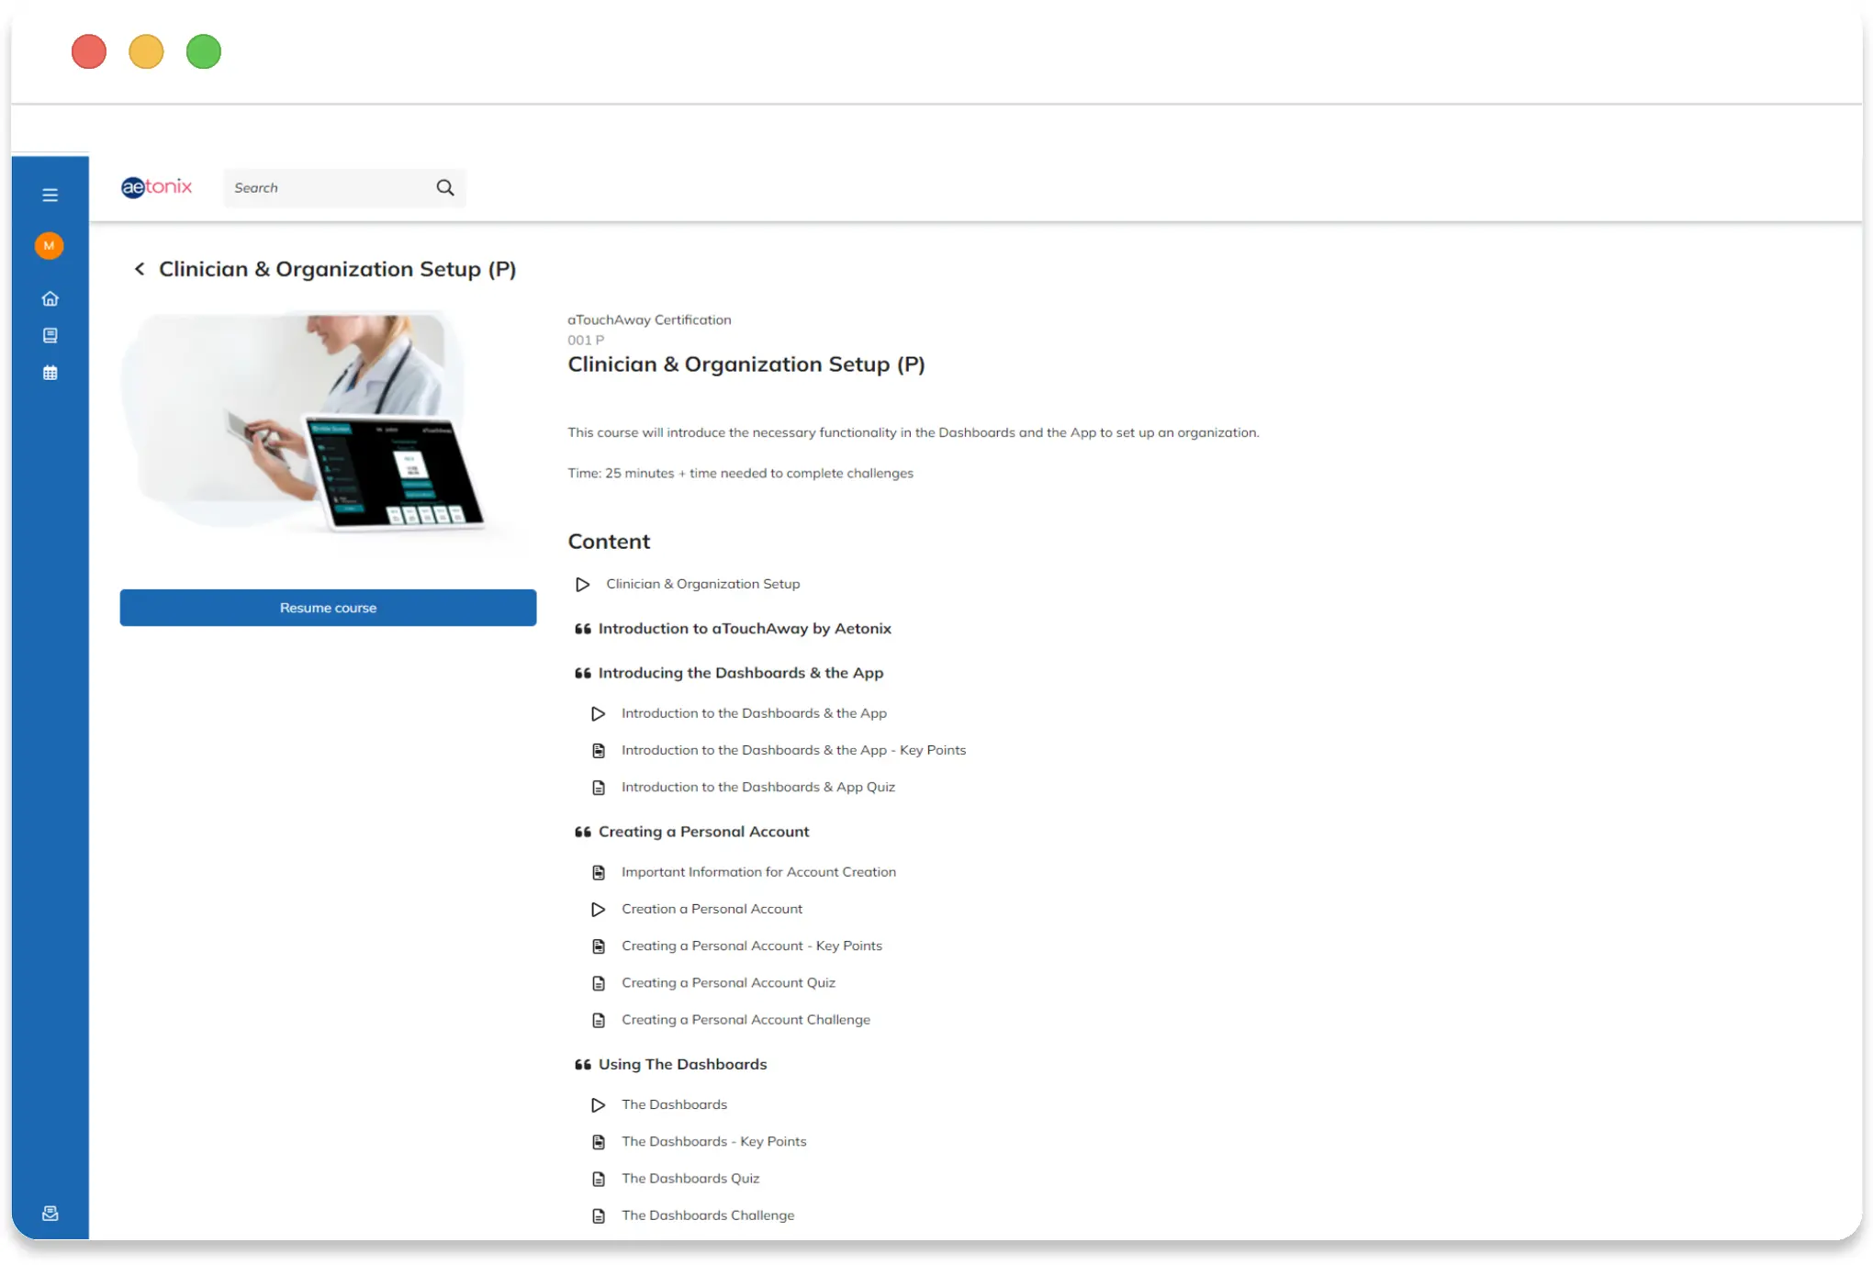The width and height of the screenshot is (1873, 1265).
Task: Open Introduction to the Dashboards & the App - Key Points
Action: (x=793, y=750)
